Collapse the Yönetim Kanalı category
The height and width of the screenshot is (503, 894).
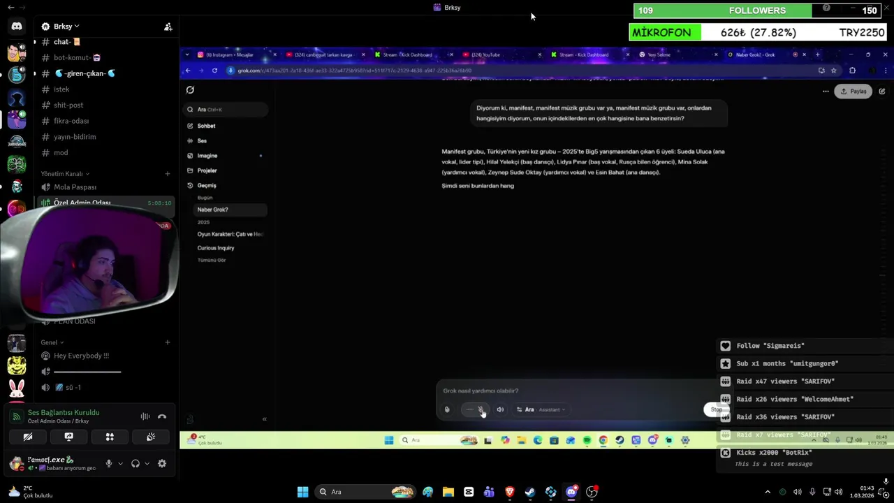pos(65,173)
